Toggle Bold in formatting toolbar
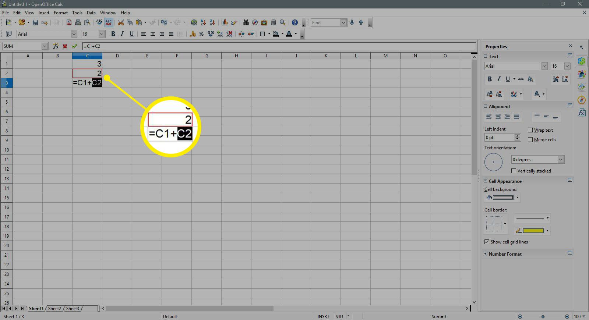The image size is (589, 320). [x=113, y=34]
